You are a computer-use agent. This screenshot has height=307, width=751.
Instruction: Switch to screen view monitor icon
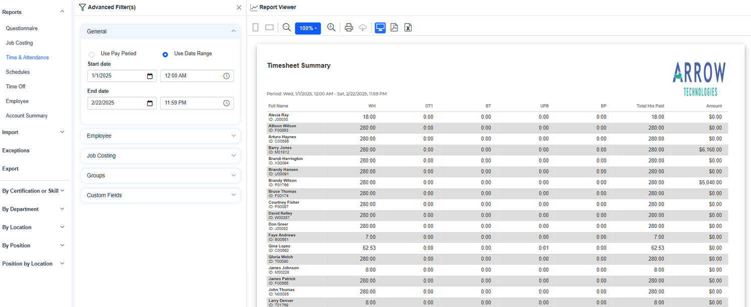(x=380, y=27)
